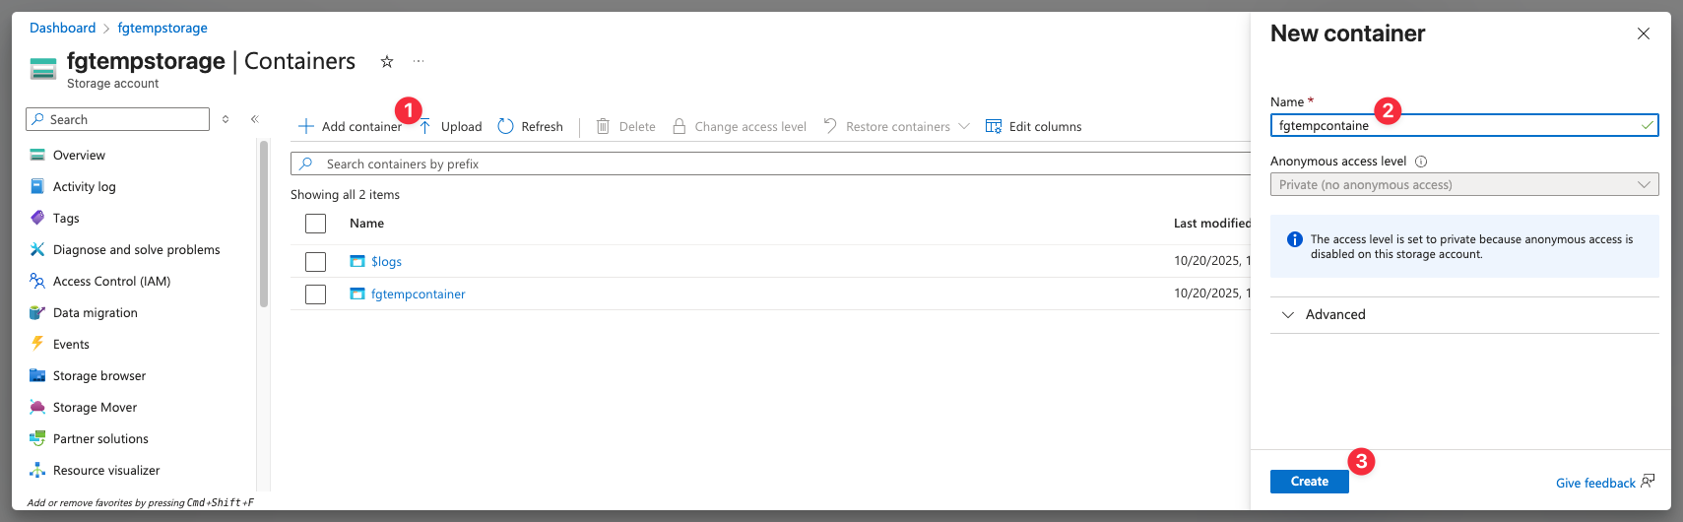
Task: Open the more options ellipsis near title
Action: click(419, 61)
